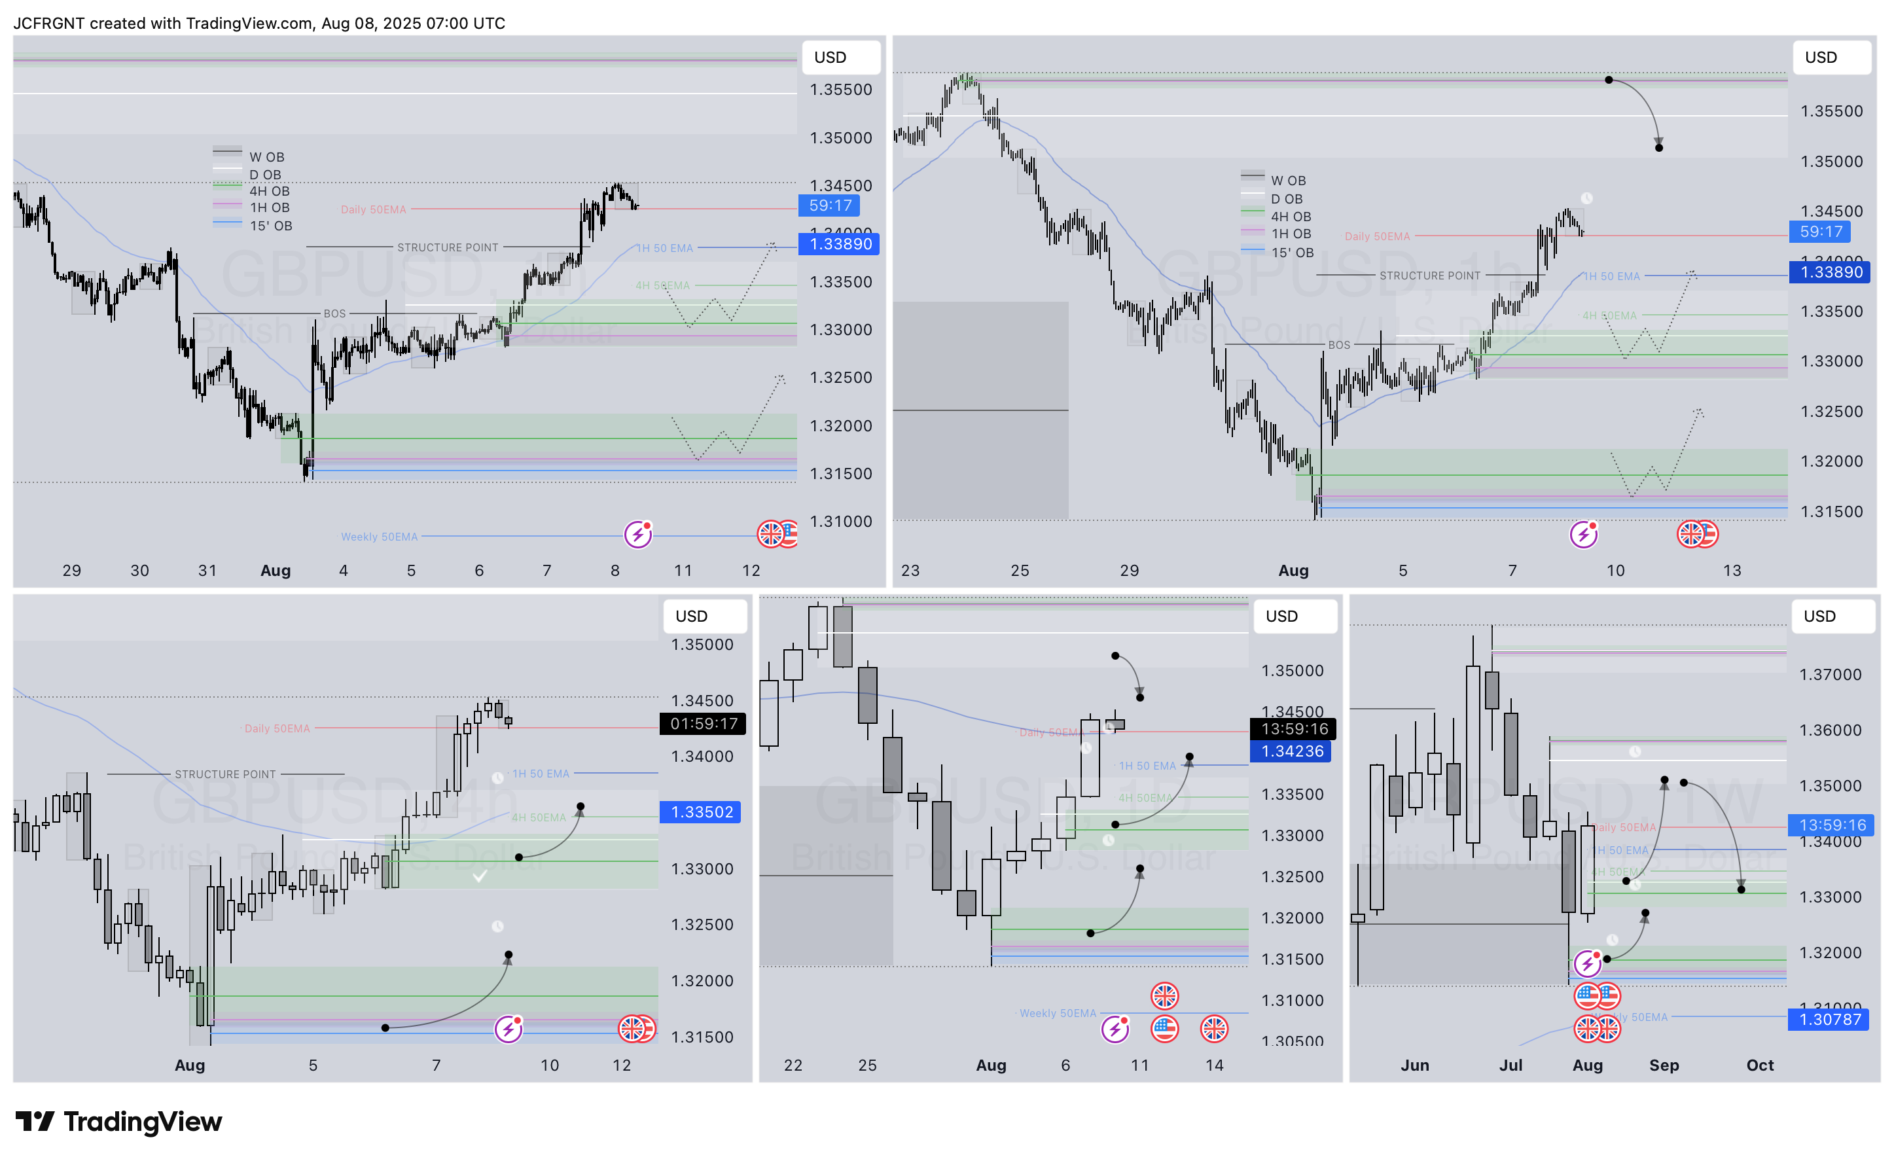Click the UK/US flag event in top-right chart
The image size is (1894, 1161).
[x=1697, y=533]
